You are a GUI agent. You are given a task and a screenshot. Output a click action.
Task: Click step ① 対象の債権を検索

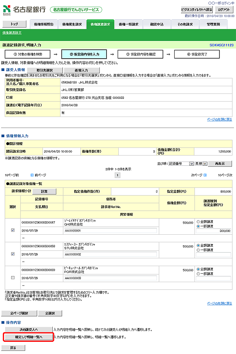click(x=28, y=54)
